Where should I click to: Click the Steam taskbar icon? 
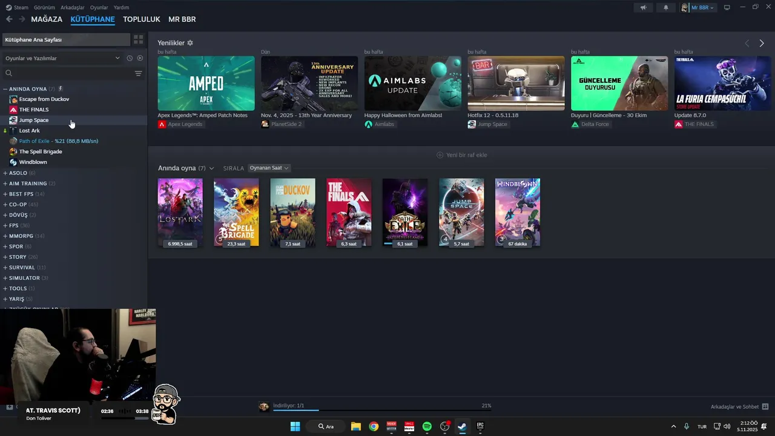(x=462, y=426)
